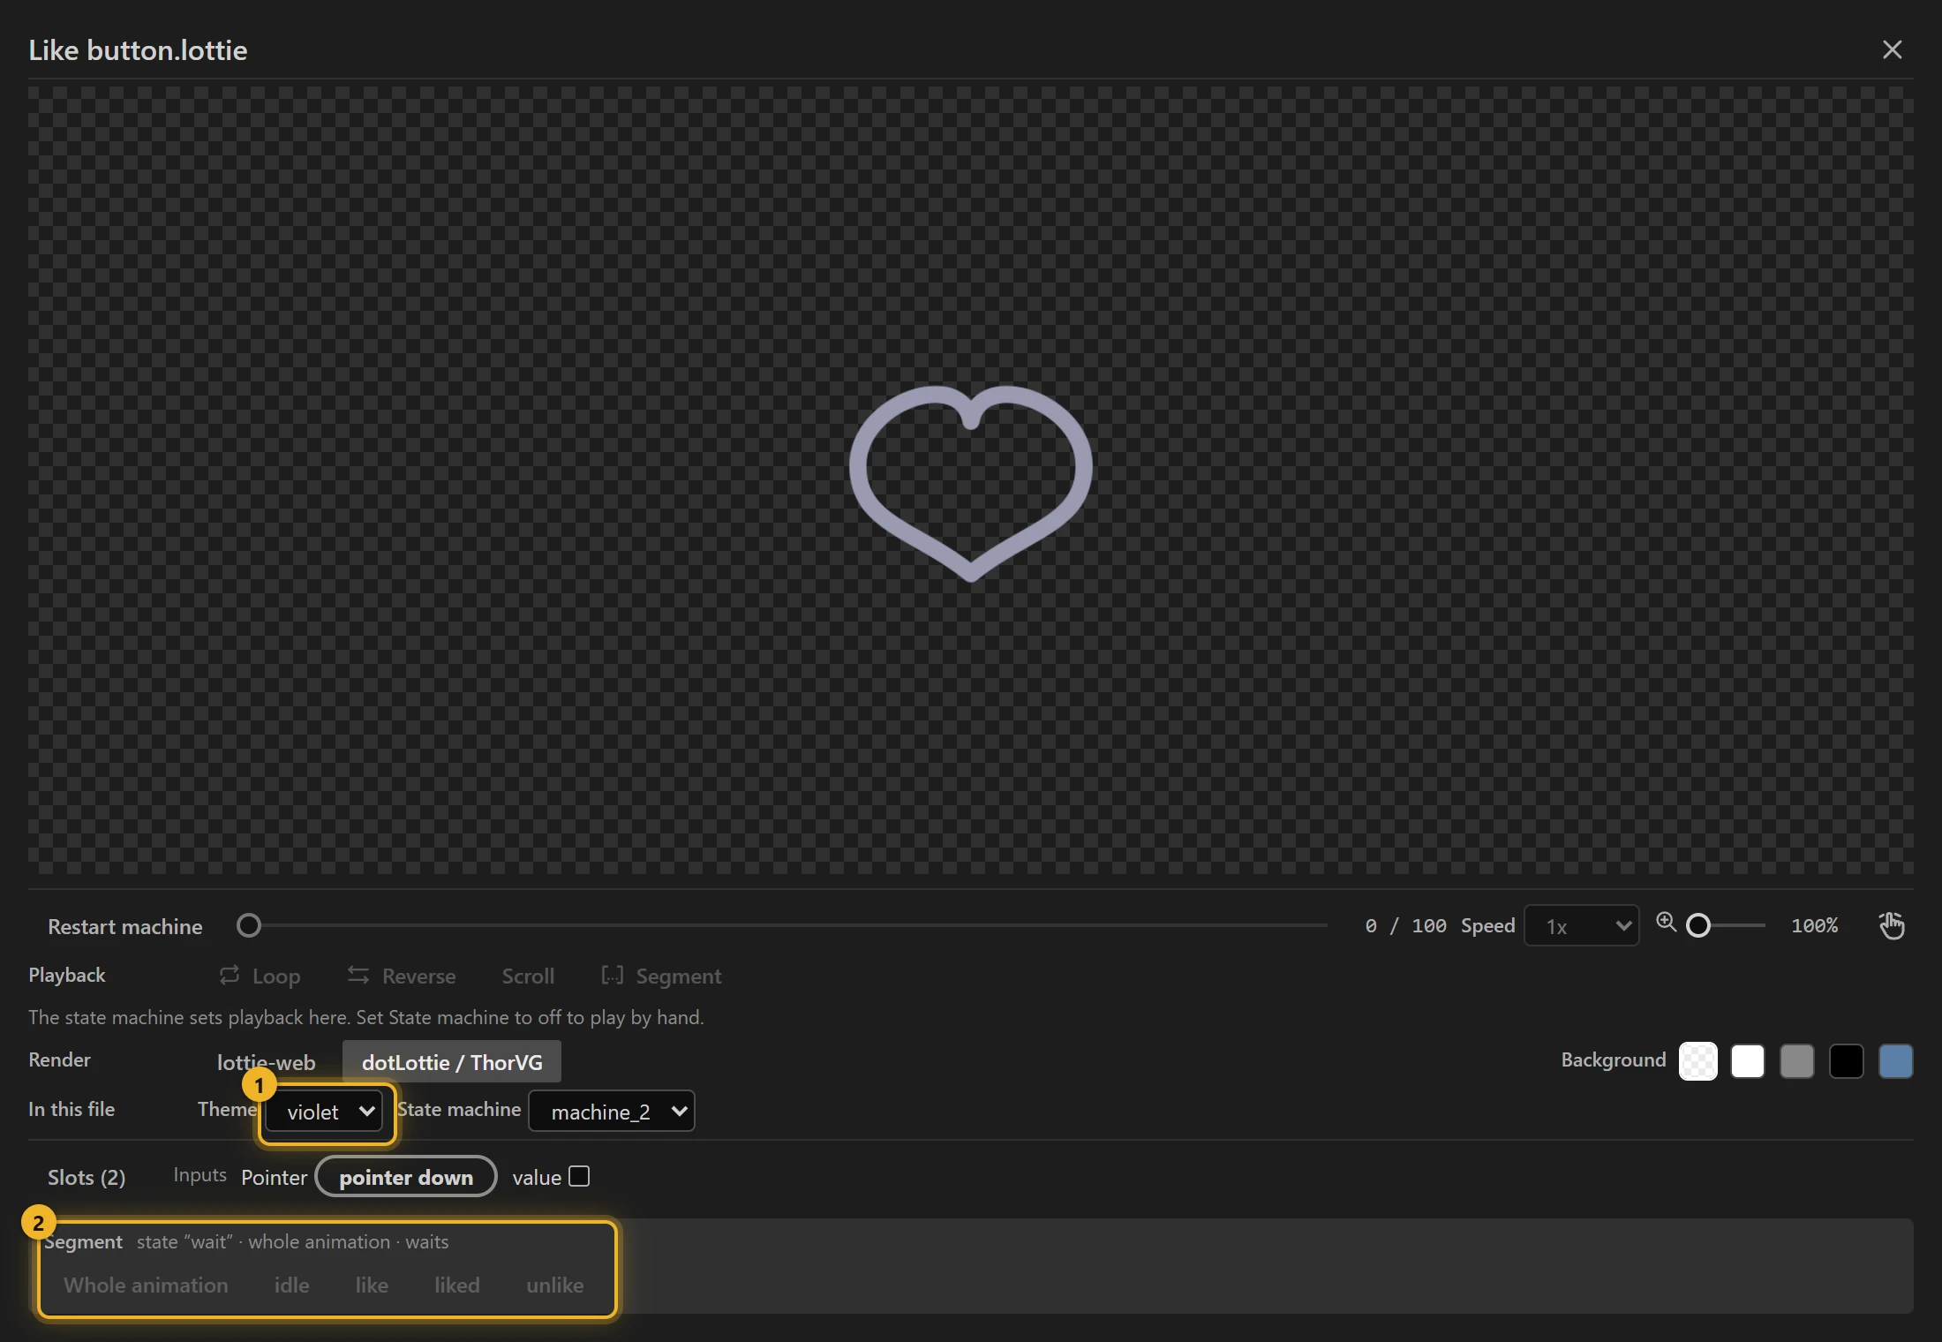Toggle Segment playback option
This screenshot has width=1942, height=1342.
(x=661, y=976)
